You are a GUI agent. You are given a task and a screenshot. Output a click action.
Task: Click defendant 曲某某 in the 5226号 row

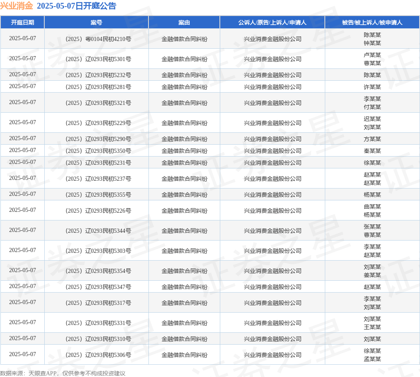(372, 207)
